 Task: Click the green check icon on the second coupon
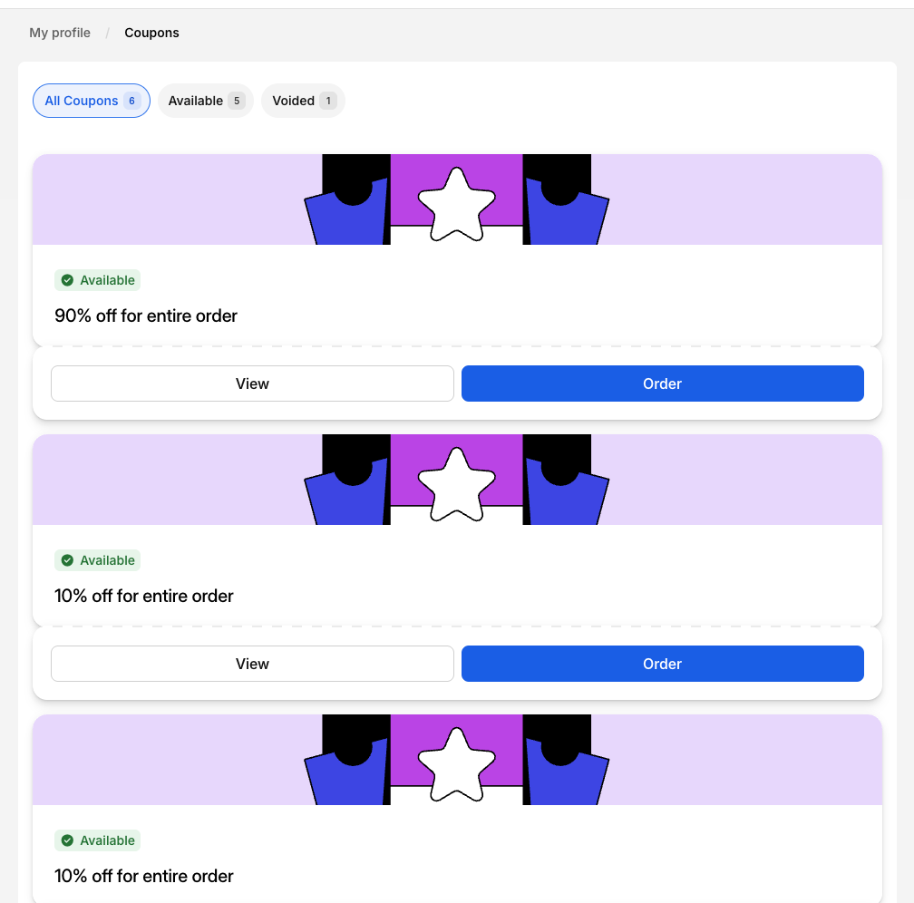click(67, 560)
